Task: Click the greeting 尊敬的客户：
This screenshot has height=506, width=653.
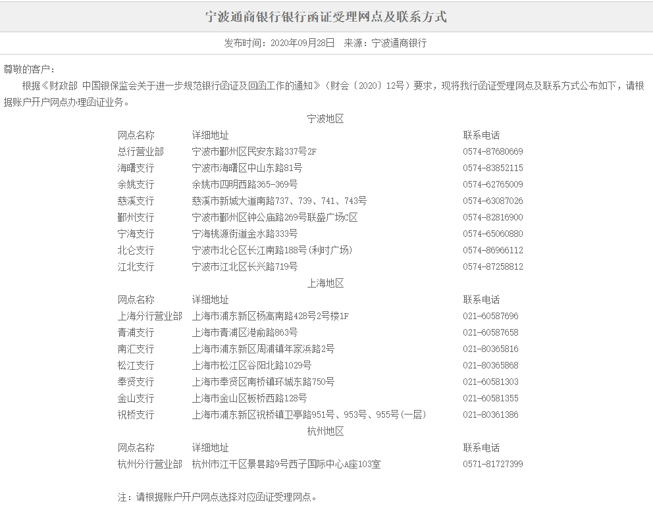Action: pos(29,70)
